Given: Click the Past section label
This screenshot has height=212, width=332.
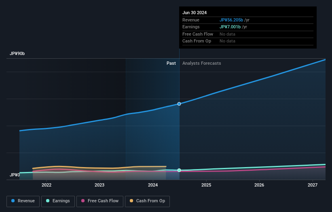Looking at the screenshot, I should [x=171, y=64].
